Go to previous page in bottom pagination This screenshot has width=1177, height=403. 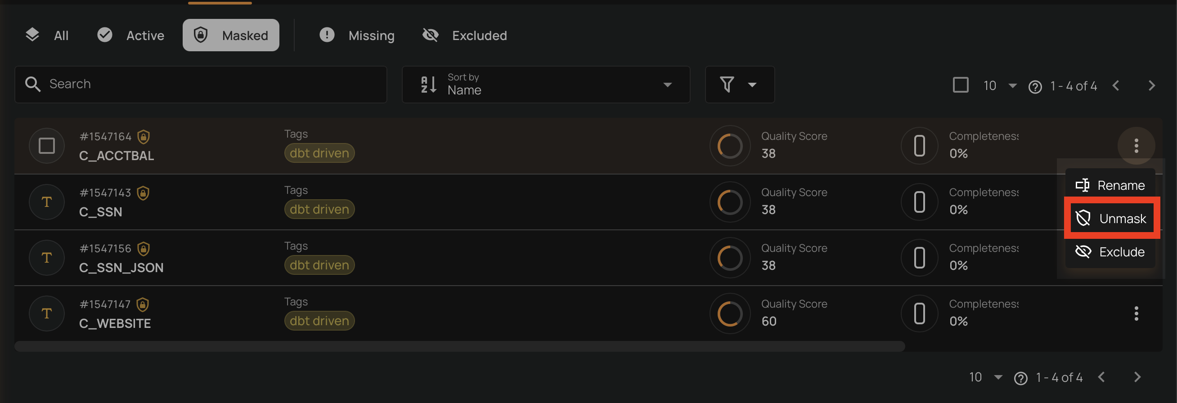[x=1101, y=377]
